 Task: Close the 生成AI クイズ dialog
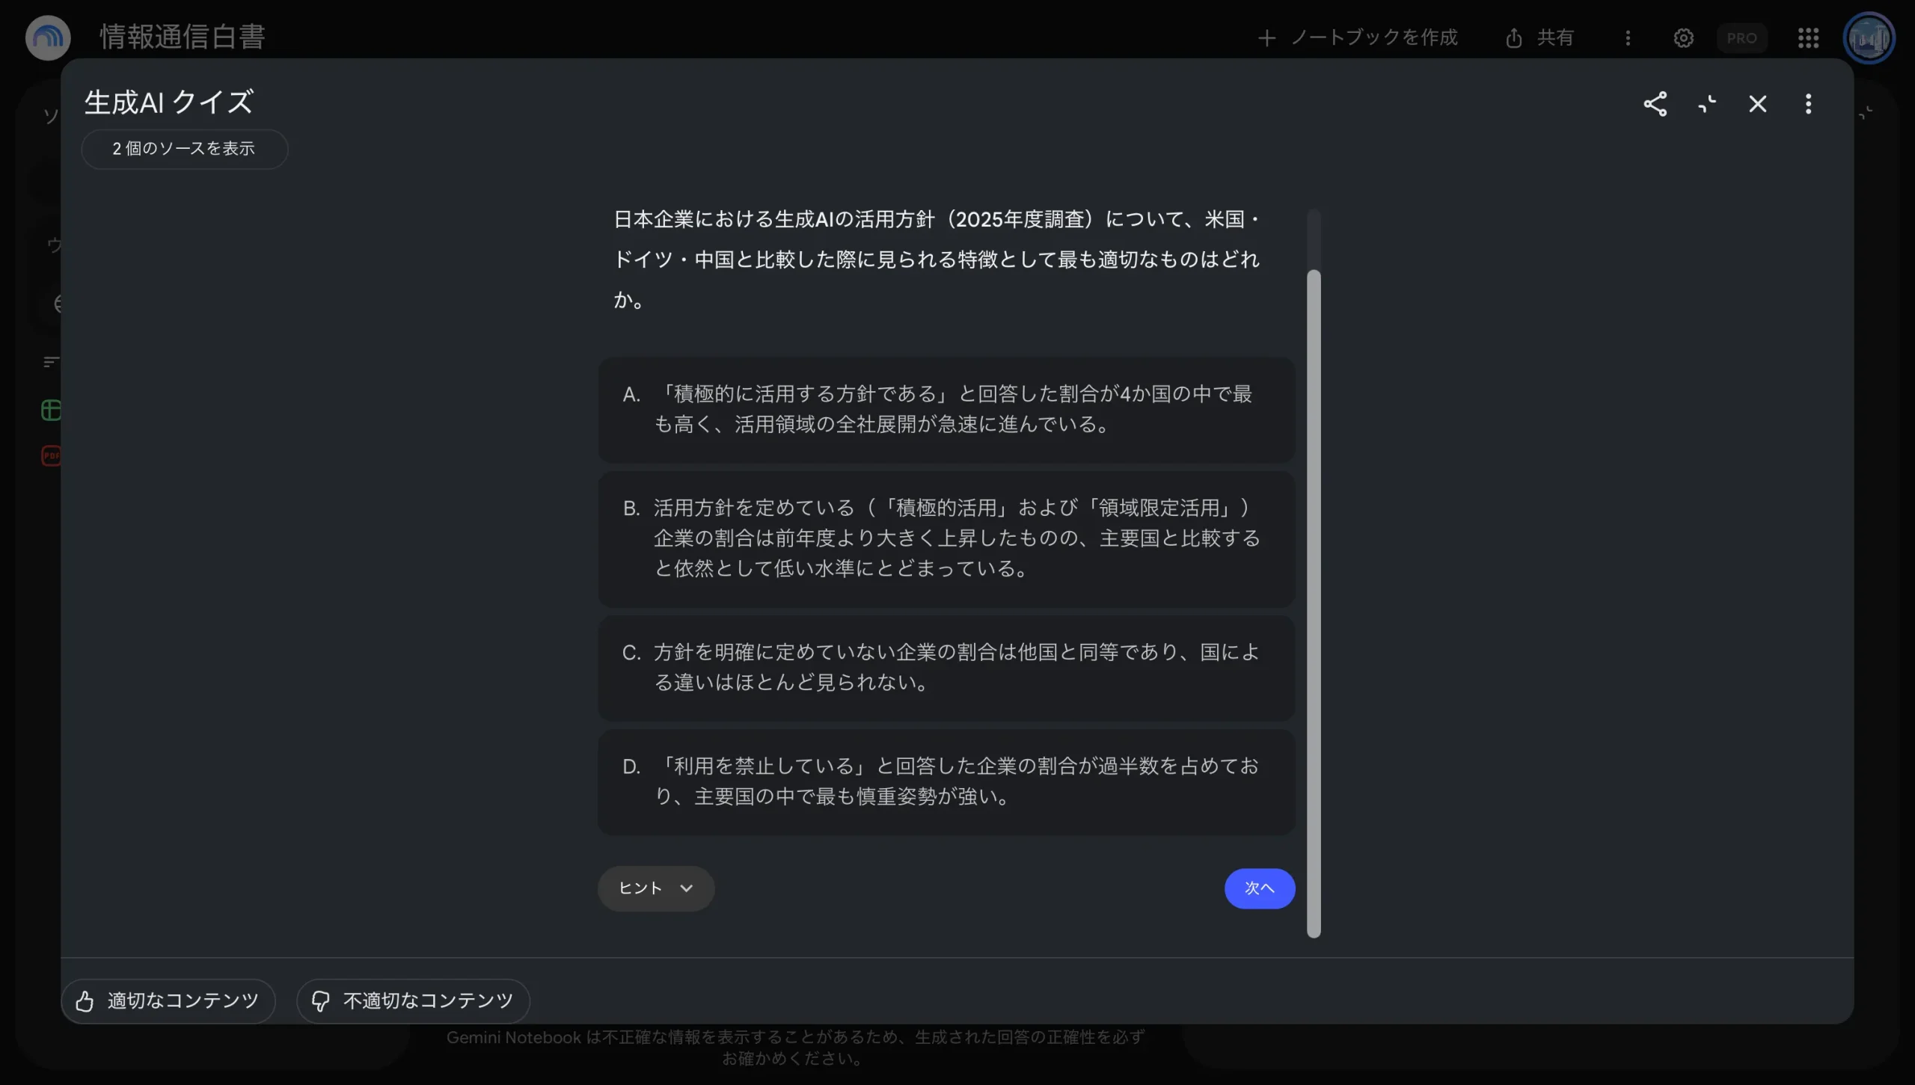click(1757, 104)
